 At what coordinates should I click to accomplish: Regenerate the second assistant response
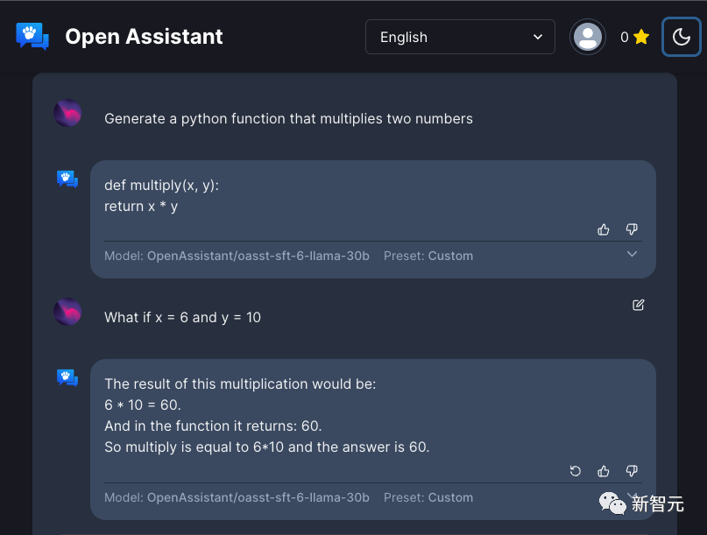pyautogui.click(x=576, y=471)
